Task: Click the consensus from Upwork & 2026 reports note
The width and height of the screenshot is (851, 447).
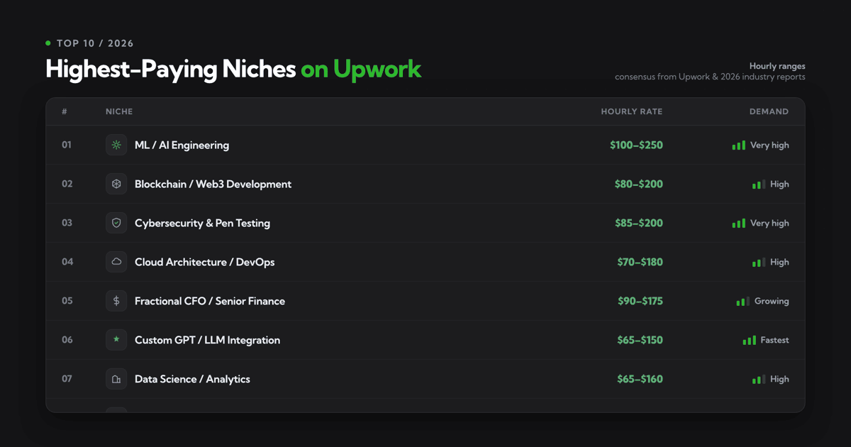Action: pos(710,77)
